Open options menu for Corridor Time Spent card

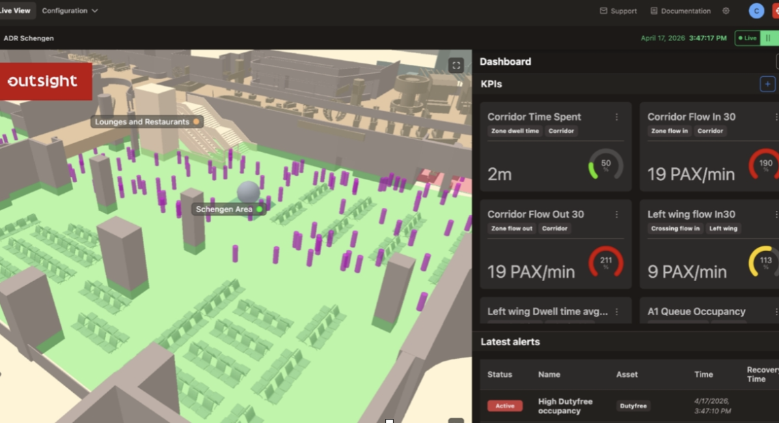pyautogui.click(x=616, y=117)
